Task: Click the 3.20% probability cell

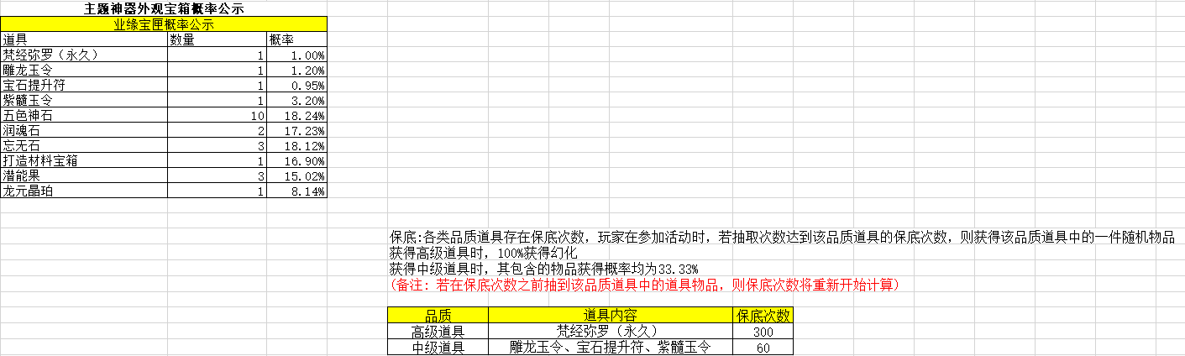Action: point(297,100)
